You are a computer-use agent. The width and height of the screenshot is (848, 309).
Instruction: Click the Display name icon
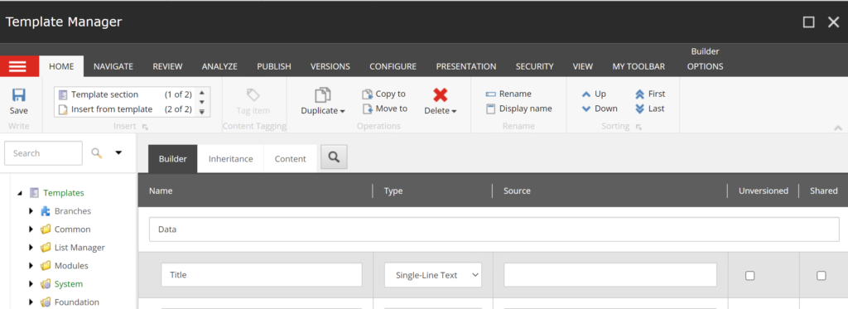[x=490, y=109]
